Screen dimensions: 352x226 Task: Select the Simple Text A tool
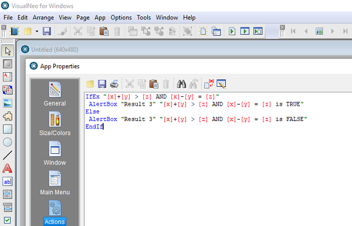pyautogui.click(x=8, y=168)
